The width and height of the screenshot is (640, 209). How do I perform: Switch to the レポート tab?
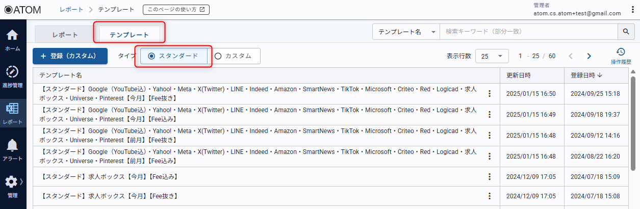click(x=65, y=35)
